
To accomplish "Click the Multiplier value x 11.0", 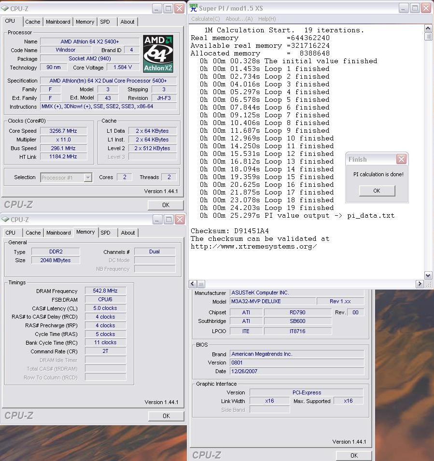I will click(x=63, y=140).
